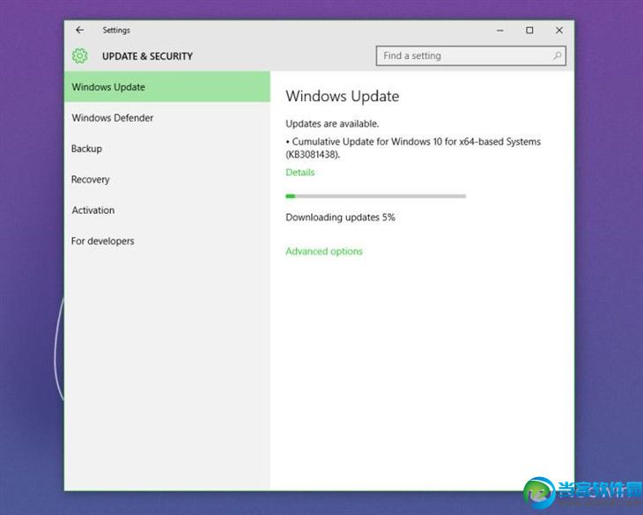643x515 pixels.
Task: Click the Settings title bar label
Action: click(x=116, y=30)
